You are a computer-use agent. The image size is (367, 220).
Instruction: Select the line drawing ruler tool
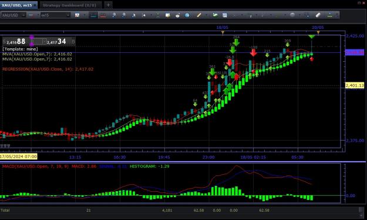point(199,15)
